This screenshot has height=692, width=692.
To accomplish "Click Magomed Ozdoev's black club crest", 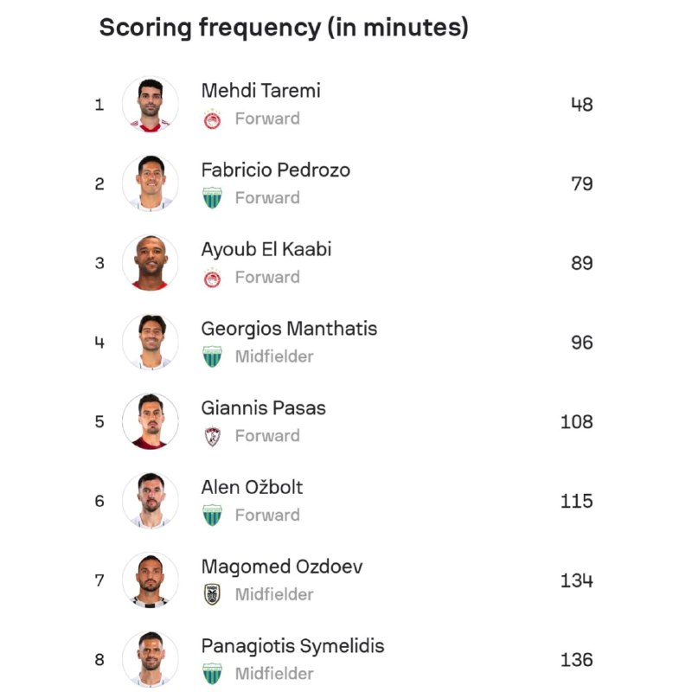I will tap(212, 594).
